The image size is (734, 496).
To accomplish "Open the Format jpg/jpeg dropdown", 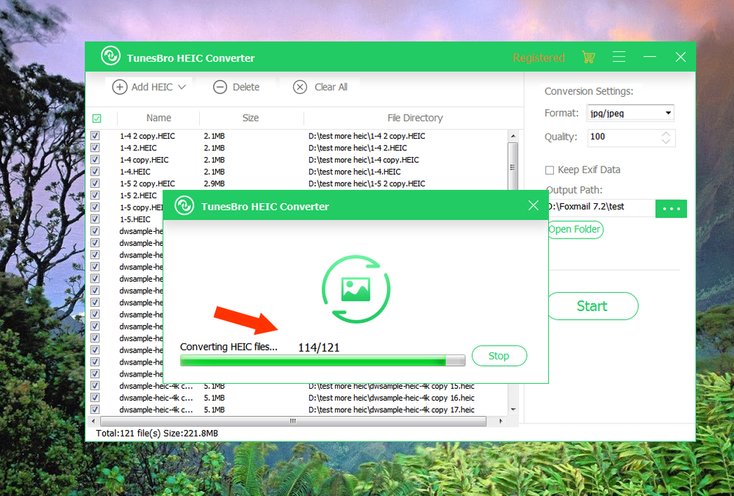I will (630, 113).
